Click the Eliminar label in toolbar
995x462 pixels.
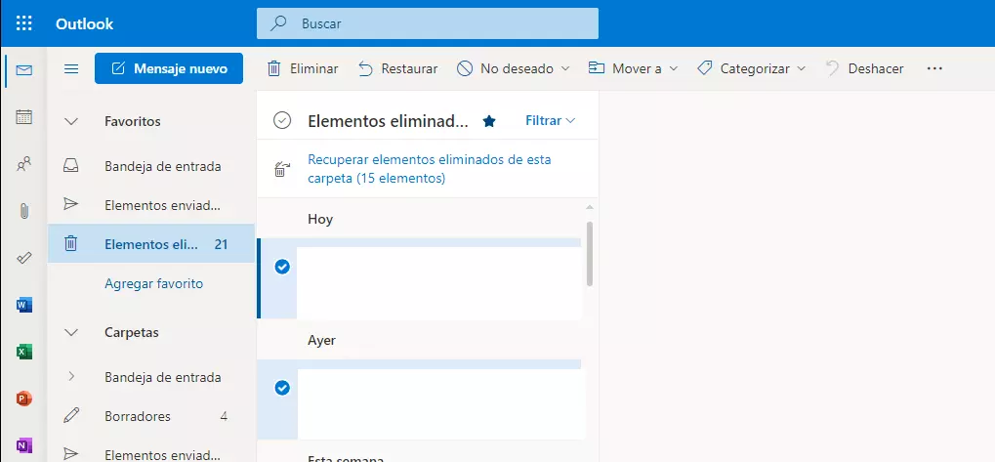(314, 68)
